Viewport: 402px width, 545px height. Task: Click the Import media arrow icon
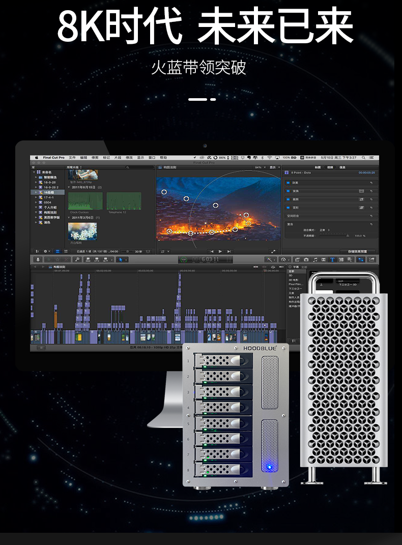(x=38, y=260)
